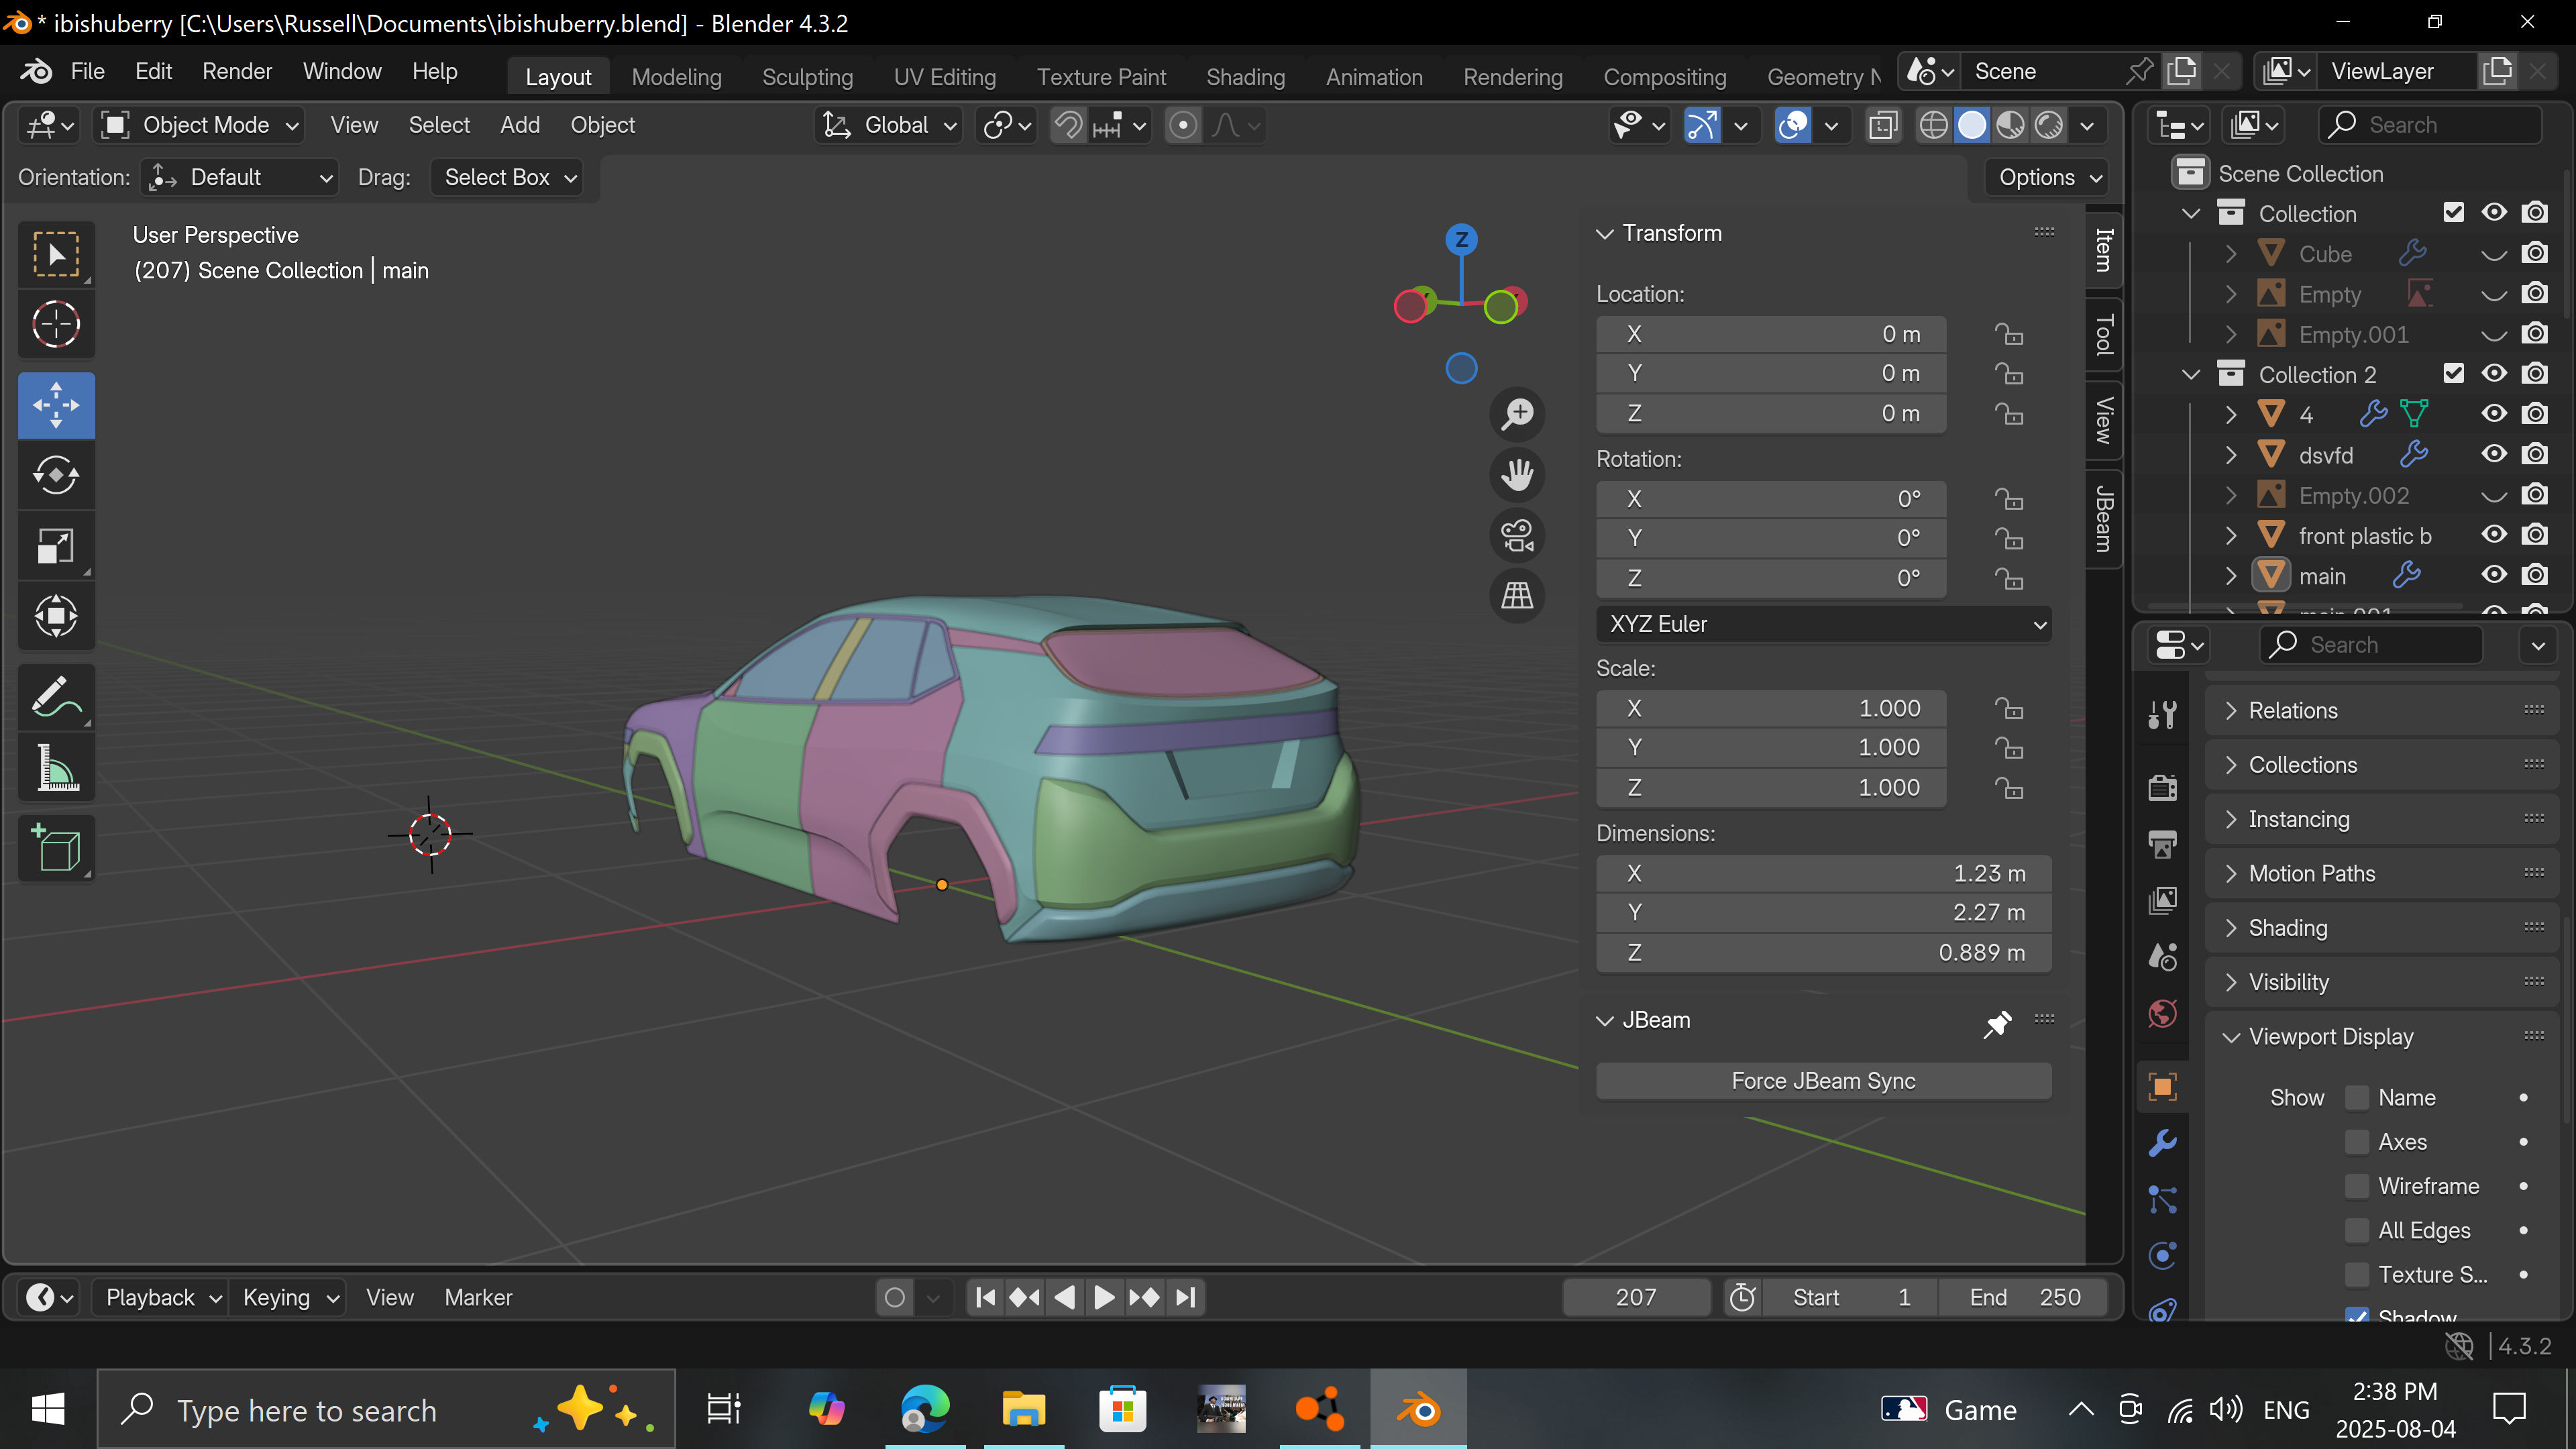The width and height of the screenshot is (2576, 1449).
Task: Open Global transform orientation dropdown
Action: coord(889,125)
